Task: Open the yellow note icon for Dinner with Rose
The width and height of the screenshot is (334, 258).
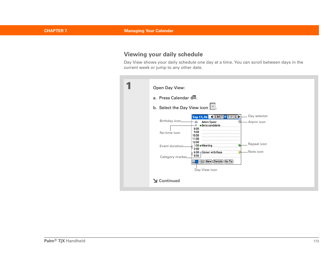Action: (x=239, y=152)
